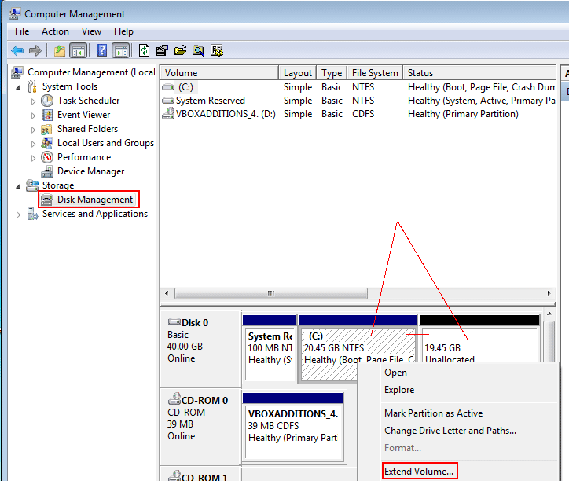Choose Mark Partition as Active
Image resolution: width=569 pixels, height=481 pixels.
pyautogui.click(x=434, y=413)
